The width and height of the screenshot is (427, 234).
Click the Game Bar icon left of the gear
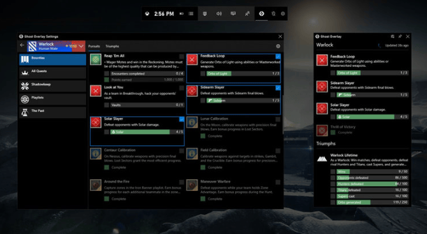(x=273, y=13)
